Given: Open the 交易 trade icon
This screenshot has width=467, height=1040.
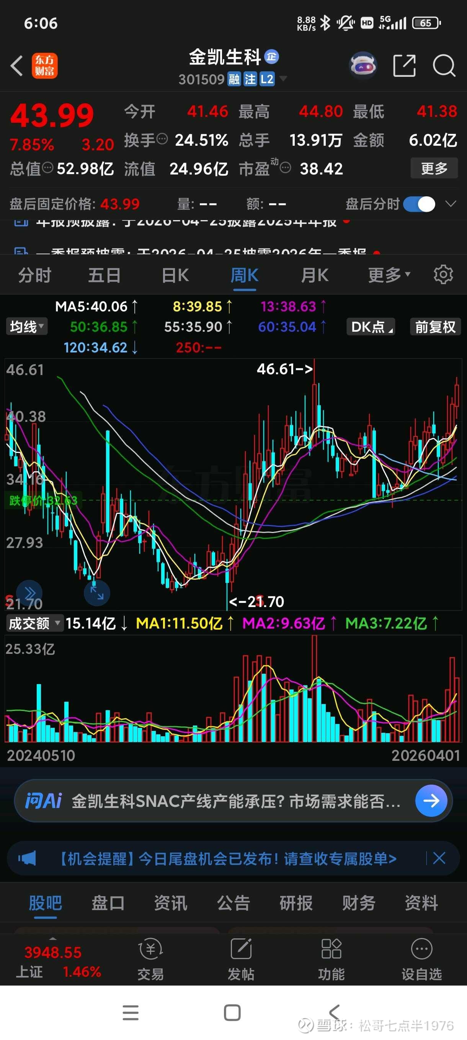Looking at the screenshot, I should [x=150, y=959].
